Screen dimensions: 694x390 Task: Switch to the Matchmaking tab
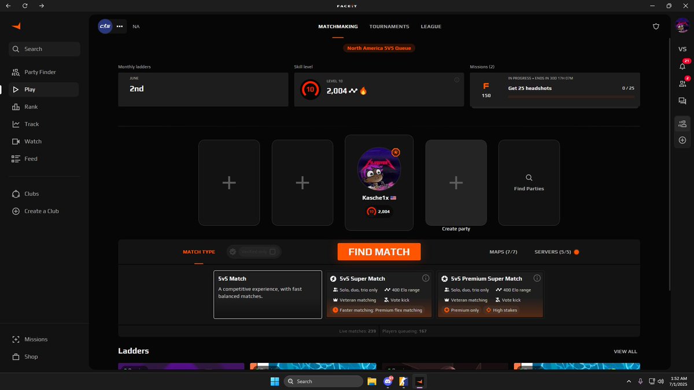pos(338,27)
